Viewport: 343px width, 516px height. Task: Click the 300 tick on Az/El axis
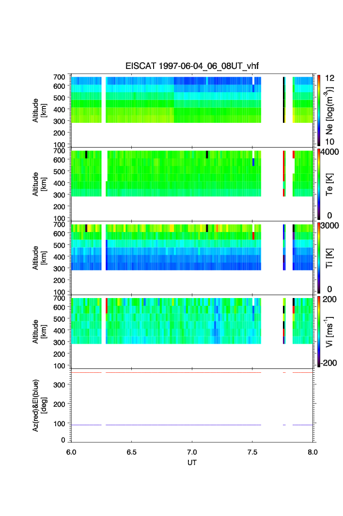60,384
